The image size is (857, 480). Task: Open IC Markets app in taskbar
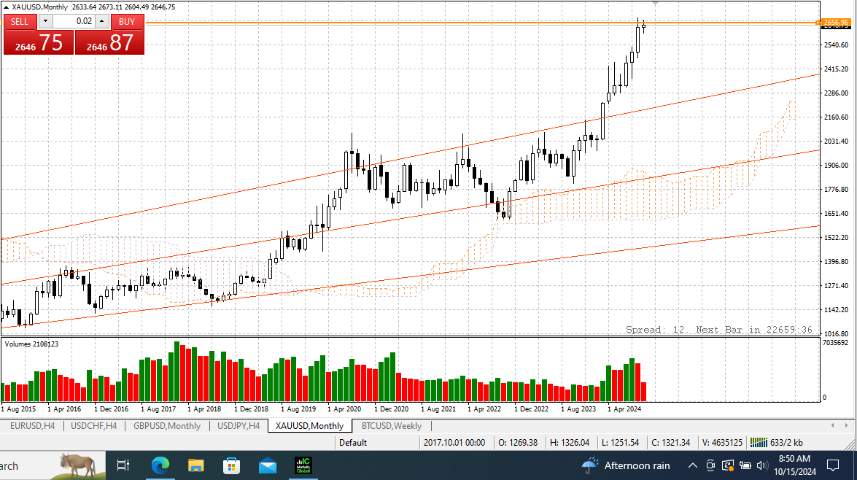tap(303, 466)
